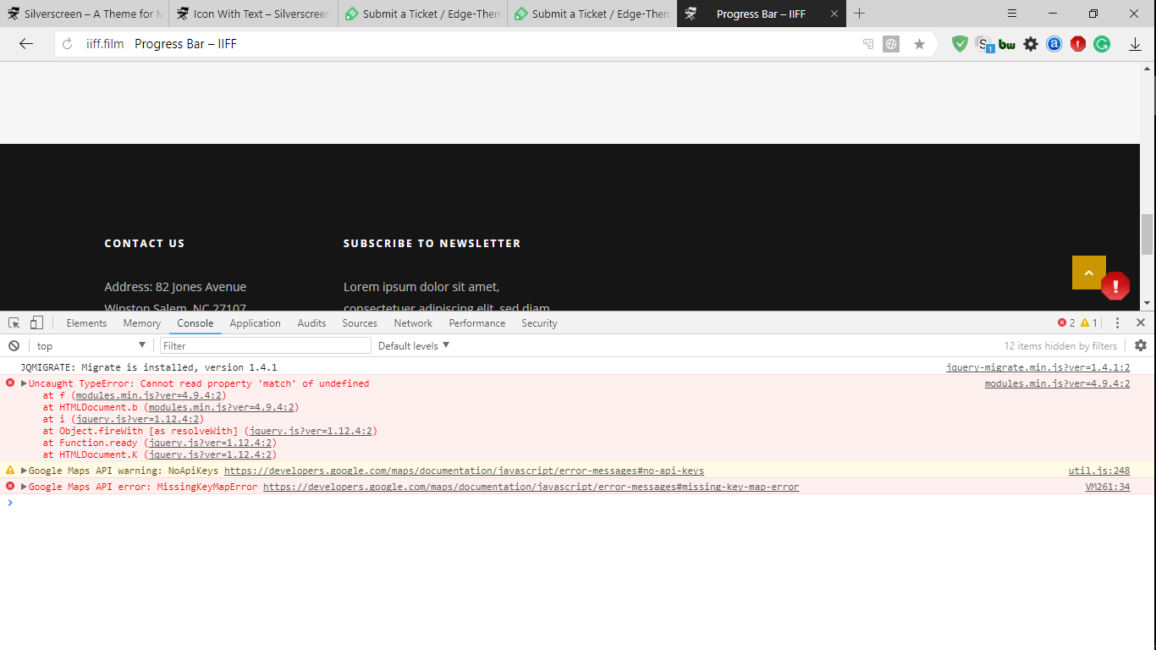Switch to the Elements tab
1156x650 pixels.
pos(86,322)
